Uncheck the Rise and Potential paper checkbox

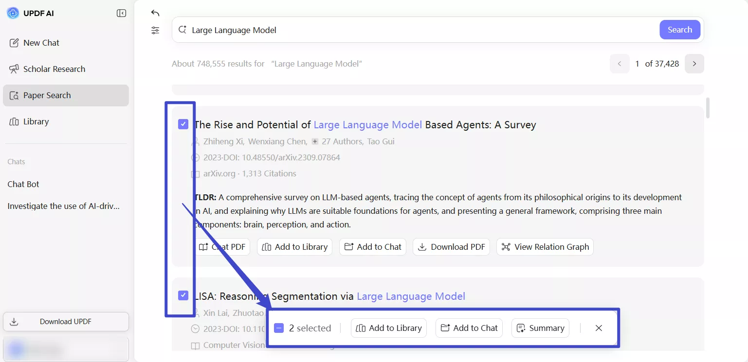click(183, 124)
